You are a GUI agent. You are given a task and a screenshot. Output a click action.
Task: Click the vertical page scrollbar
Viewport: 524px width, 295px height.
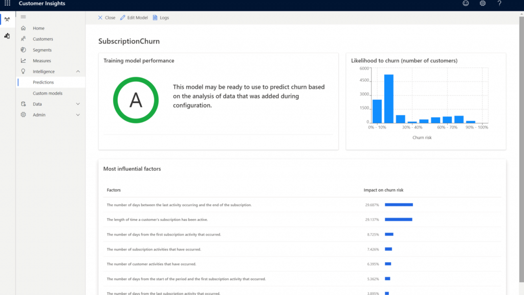[521, 149]
